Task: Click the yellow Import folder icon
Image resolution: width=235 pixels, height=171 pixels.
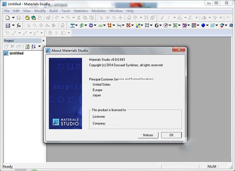Action: pyautogui.click(x=27, y=18)
